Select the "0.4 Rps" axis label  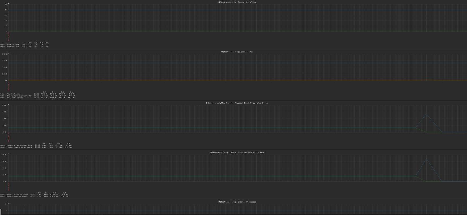click(5, 168)
